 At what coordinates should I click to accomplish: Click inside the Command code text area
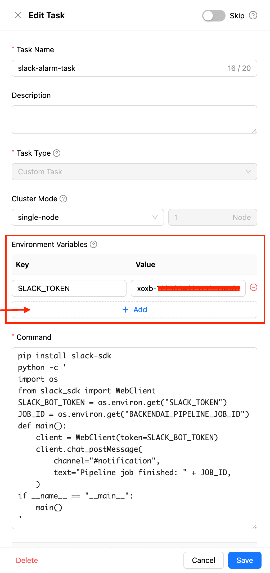(x=134, y=438)
